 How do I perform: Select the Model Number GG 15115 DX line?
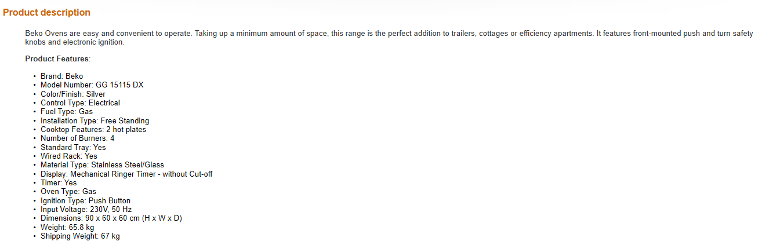92,85
